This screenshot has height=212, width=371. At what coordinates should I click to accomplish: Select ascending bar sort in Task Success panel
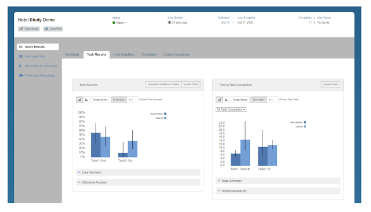pyautogui.click(x=79, y=100)
